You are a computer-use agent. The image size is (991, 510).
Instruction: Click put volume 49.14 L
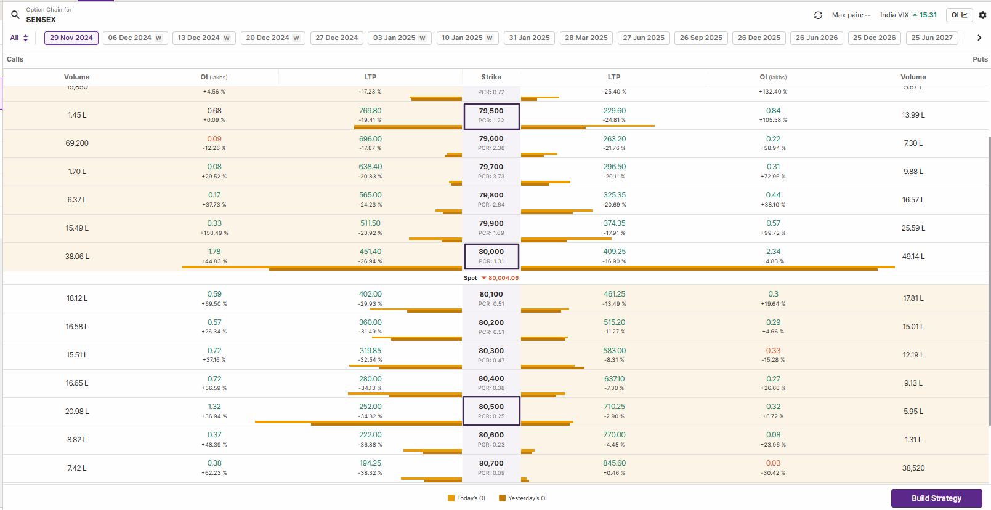pos(913,257)
